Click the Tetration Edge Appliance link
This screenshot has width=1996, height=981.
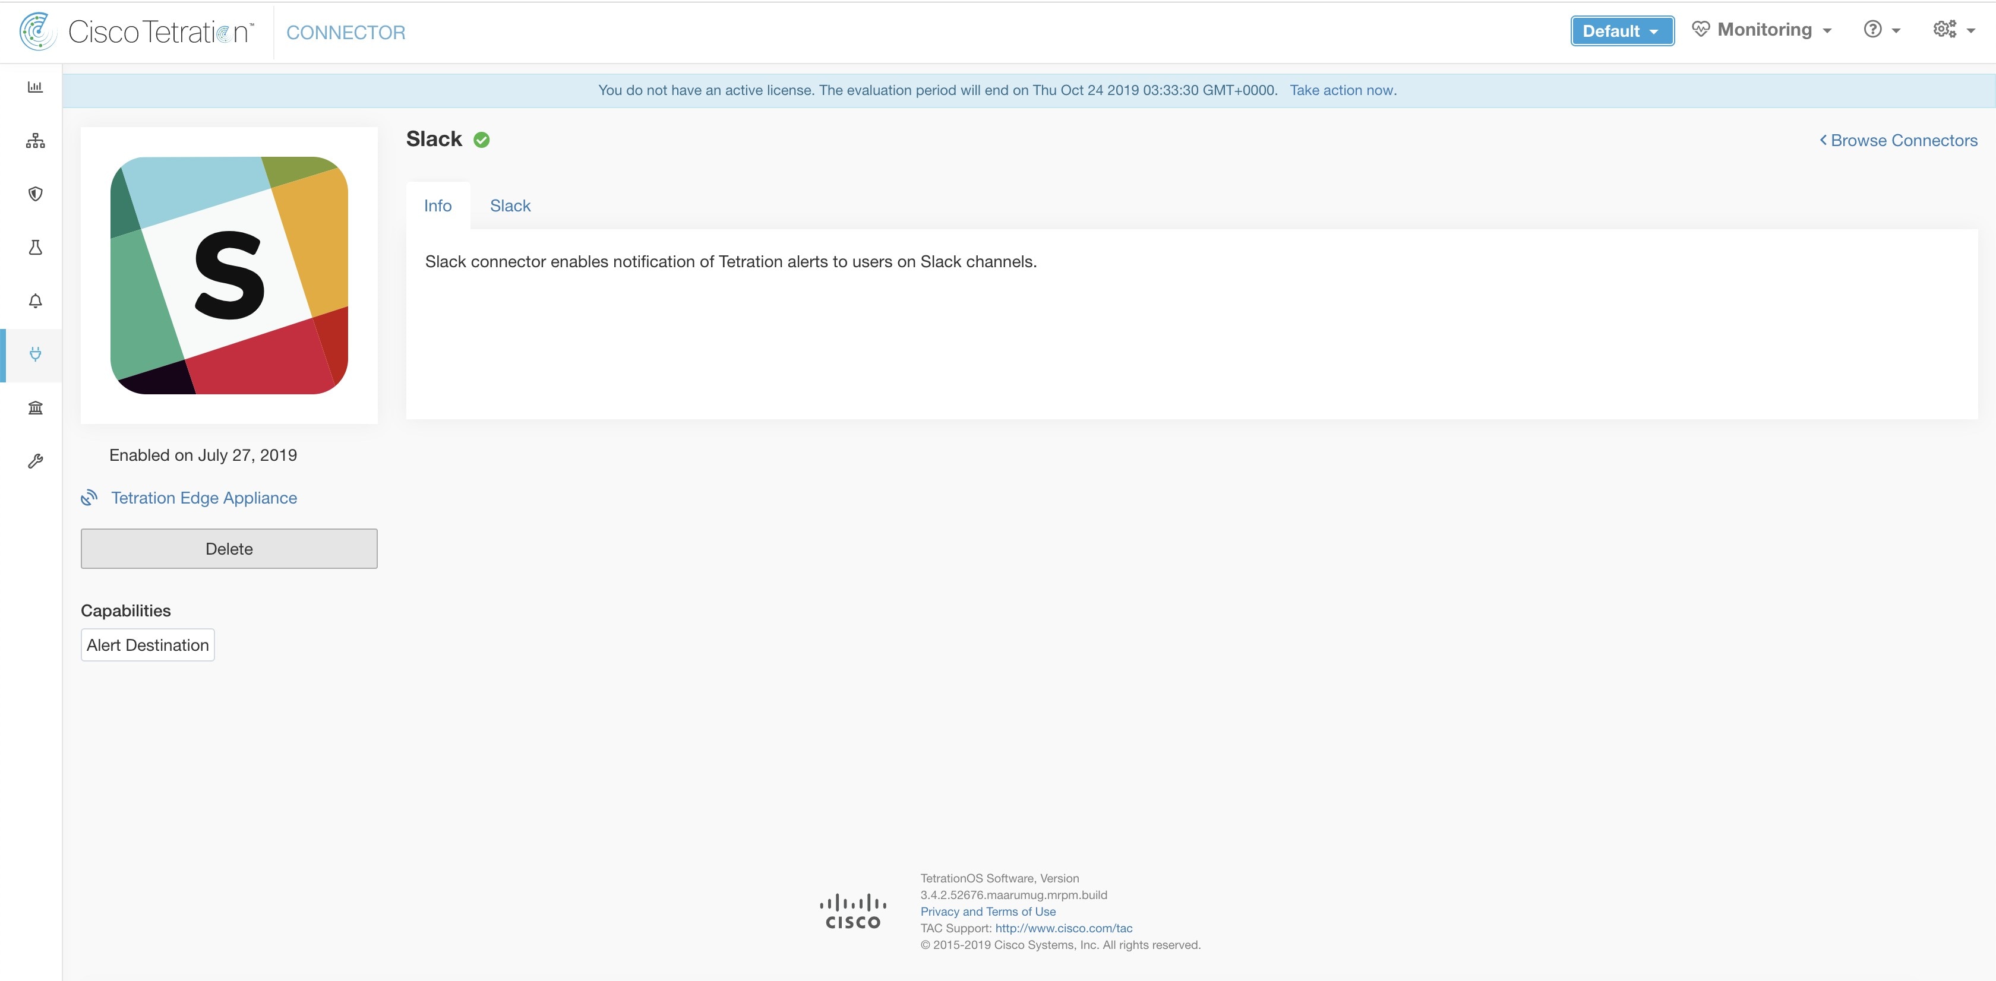(x=204, y=498)
